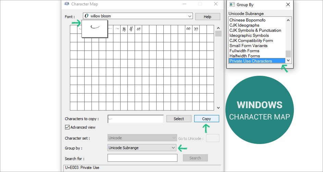Click the scroll down arrow of character grid
This screenshot has height=172, width=323.
tap(218, 108)
